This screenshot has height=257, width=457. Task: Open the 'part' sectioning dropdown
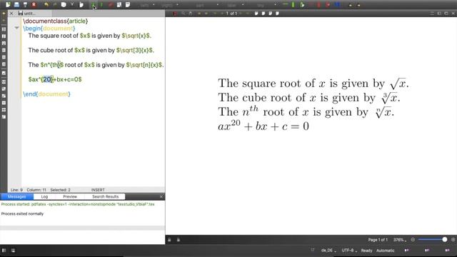(218, 5)
